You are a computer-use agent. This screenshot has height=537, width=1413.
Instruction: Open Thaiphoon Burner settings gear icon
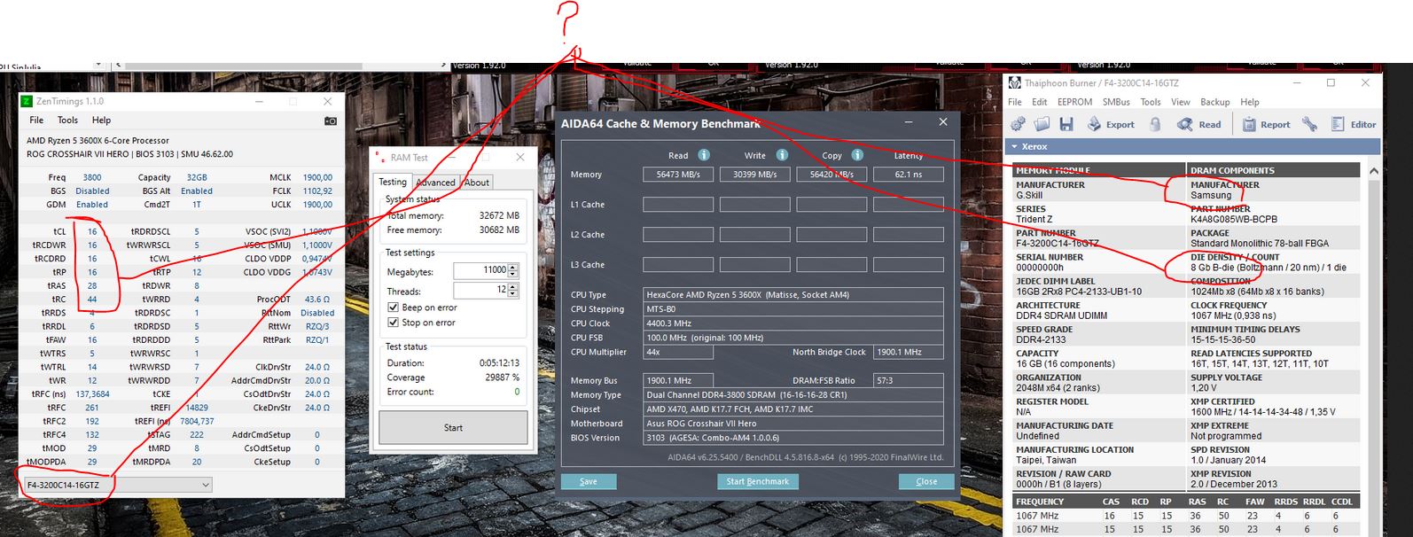(x=1018, y=124)
